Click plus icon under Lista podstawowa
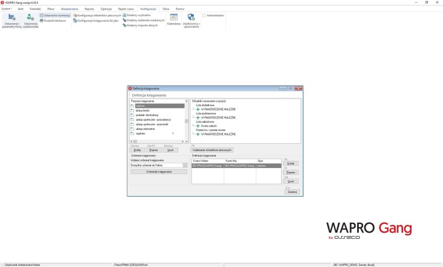443x267 pixels. point(198,118)
